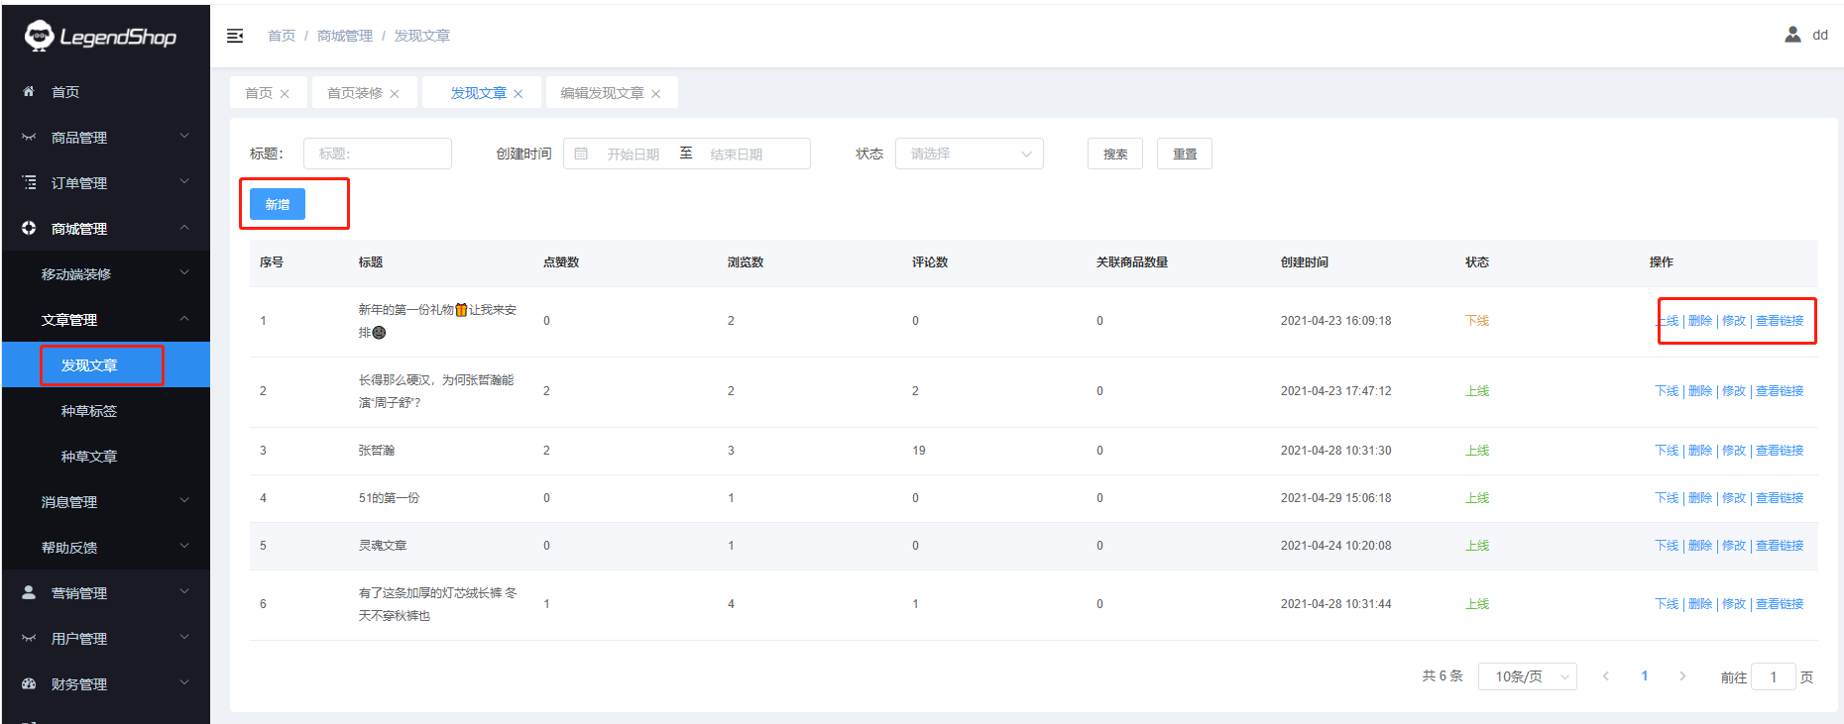Click the 标题 search input field
Image resolution: width=1844 pixels, height=724 pixels.
[378, 154]
